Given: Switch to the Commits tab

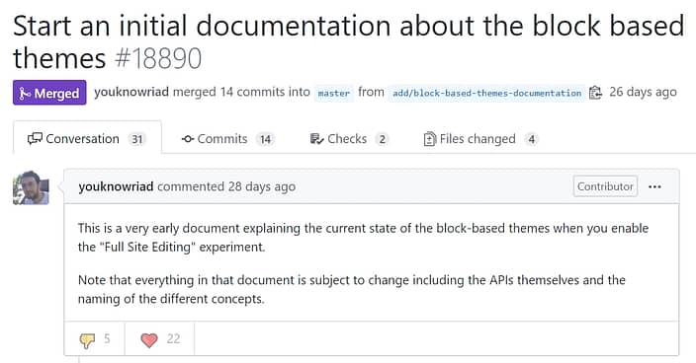Looking at the screenshot, I should [x=228, y=139].
